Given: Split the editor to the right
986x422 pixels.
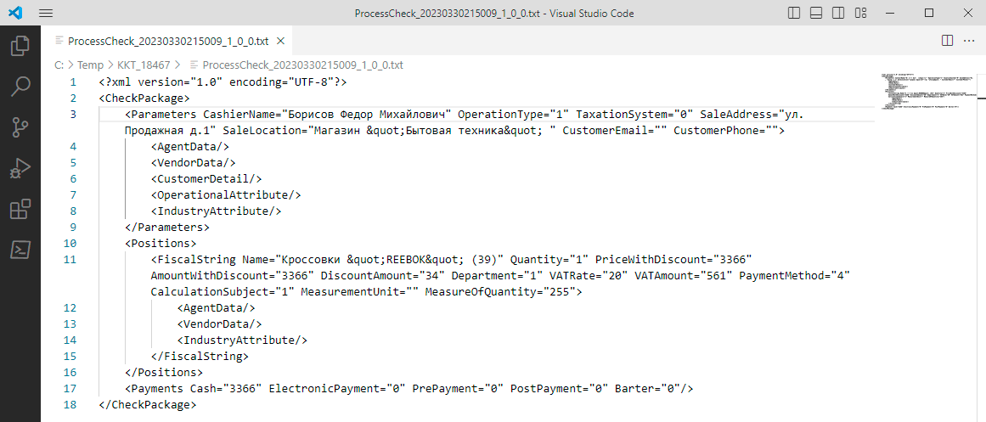Looking at the screenshot, I should coord(947,41).
